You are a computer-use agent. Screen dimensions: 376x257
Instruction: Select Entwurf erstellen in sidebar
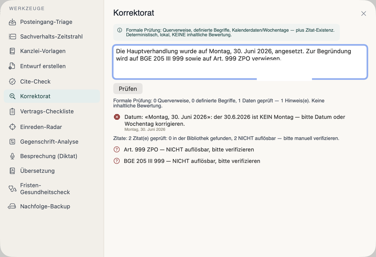(52, 66)
